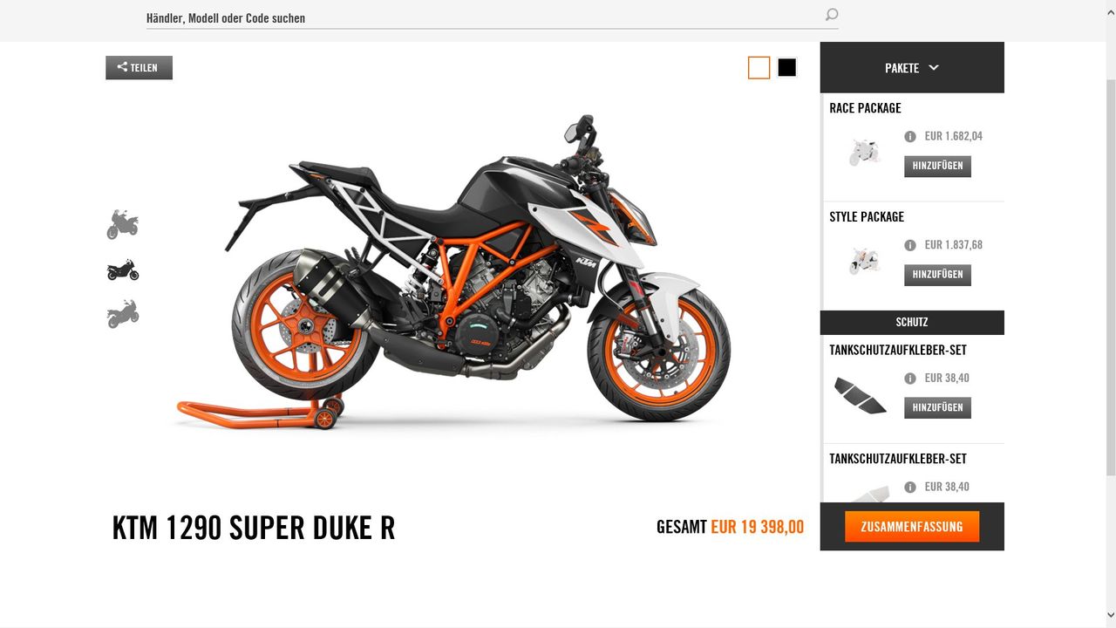Select the top motorcycle view angle icon
The width and height of the screenshot is (1116, 628).
pyautogui.click(x=123, y=224)
